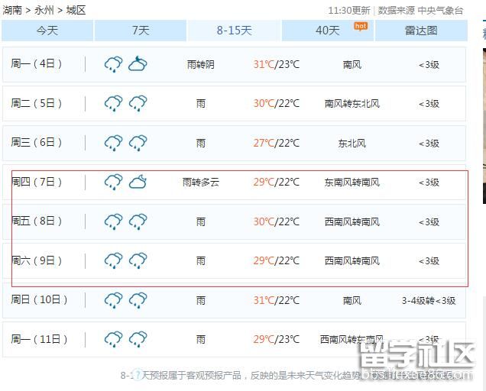Click the 城区 breadcrumb link

point(76,10)
